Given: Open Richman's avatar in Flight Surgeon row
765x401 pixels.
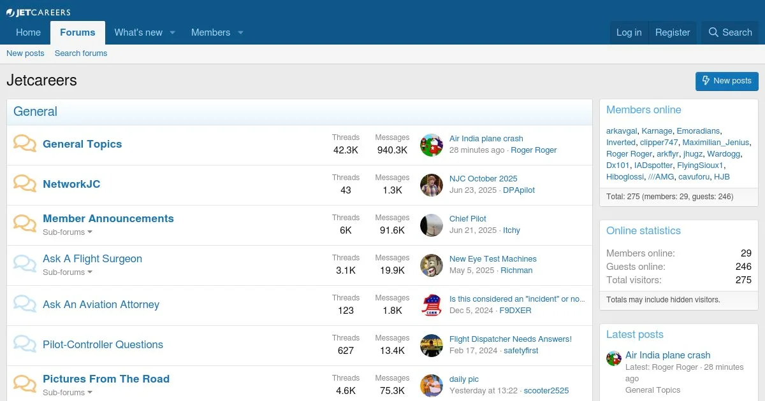Looking at the screenshot, I should pyautogui.click(x=432, y=265).
